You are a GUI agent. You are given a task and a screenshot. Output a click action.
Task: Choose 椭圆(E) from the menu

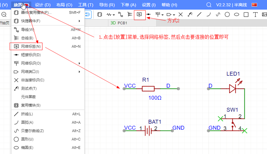(48, 148)
